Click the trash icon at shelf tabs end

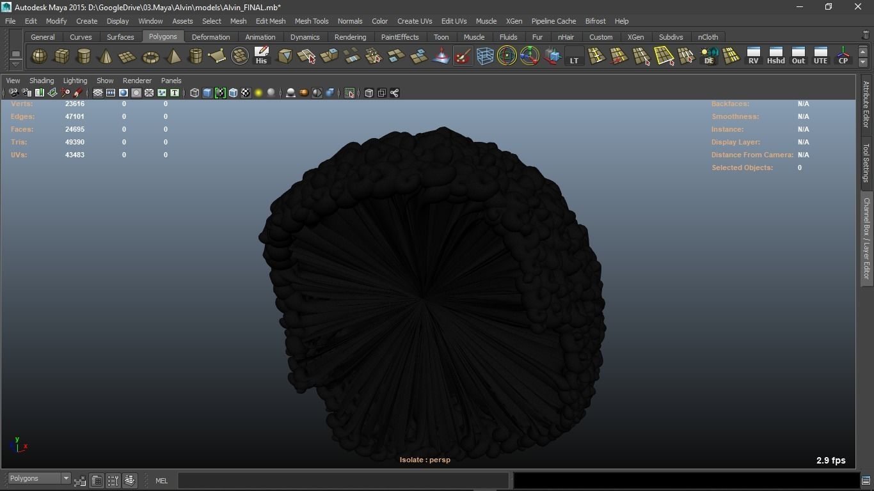coord(866,36)
